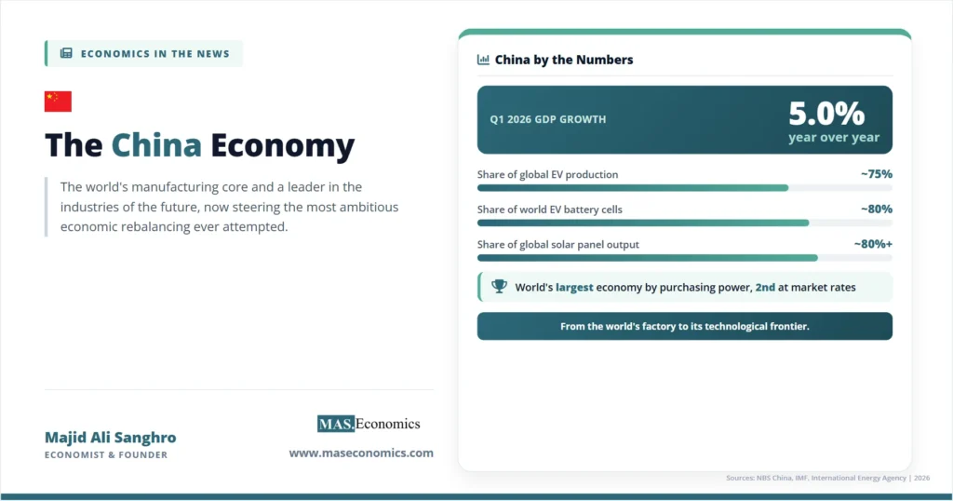Click the word 2nd in the economy note
The image size is (953, 501).
click(765, 288)
